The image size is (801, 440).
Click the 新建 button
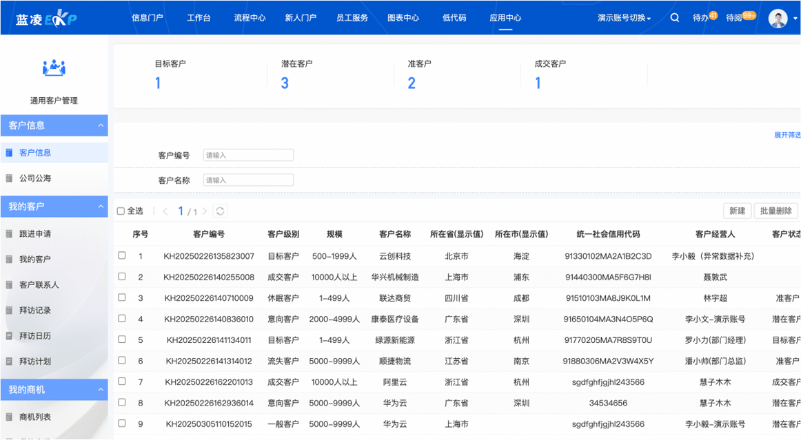coord(737,211)
